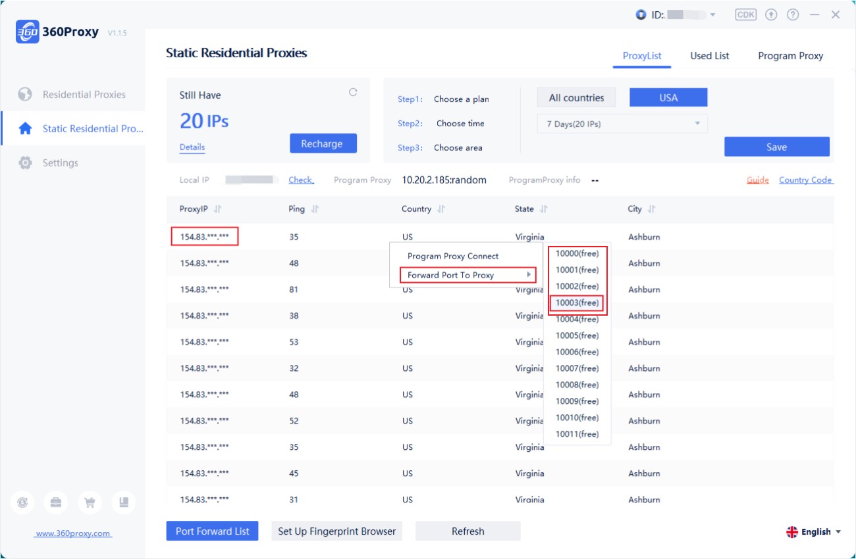Click the 360Proxy logo icon
The image size is (856, 559).
point(26,32)
